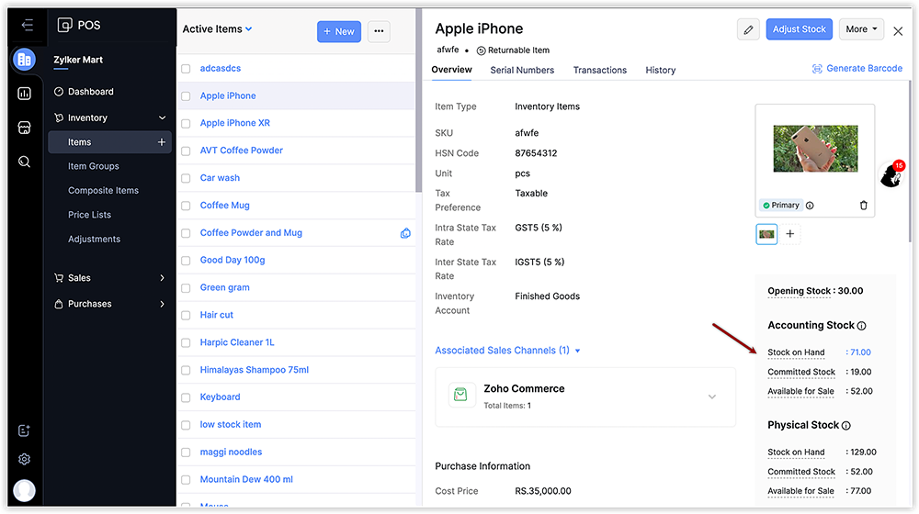Open the user profile avatar
The height and width of the screenshot is (514, 919).
pyautogui.click(x=24, y=490)
